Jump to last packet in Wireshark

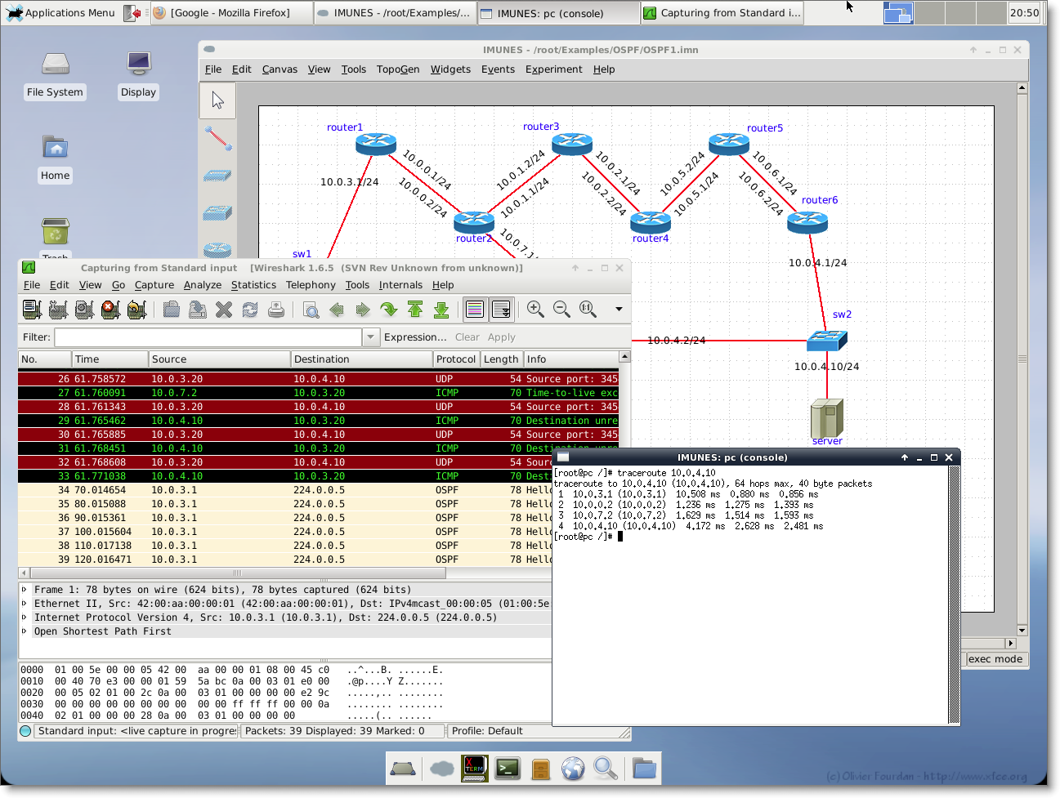(x=441, y=310)
